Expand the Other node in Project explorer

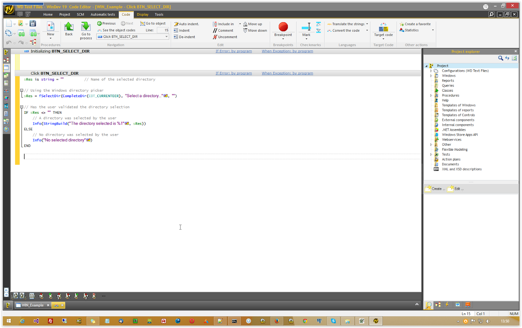(431, 144)
